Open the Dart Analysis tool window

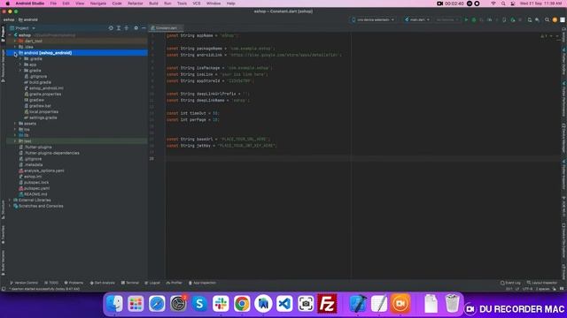click(103, 283)
